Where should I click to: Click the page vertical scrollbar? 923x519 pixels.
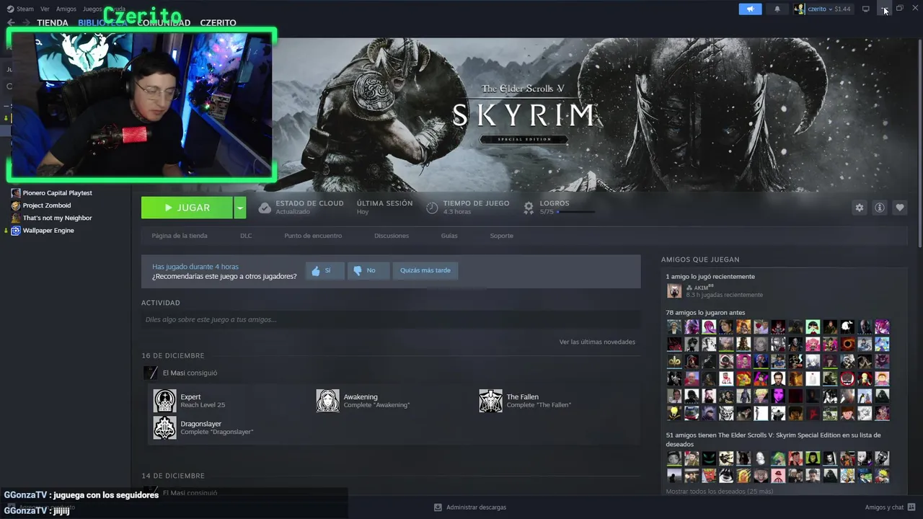(x=919, y=144)
